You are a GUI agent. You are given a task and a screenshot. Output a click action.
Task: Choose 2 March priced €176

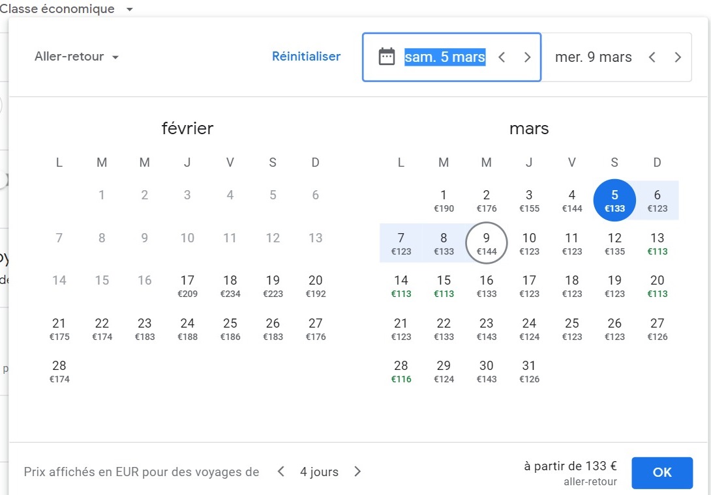coord(486,200)
